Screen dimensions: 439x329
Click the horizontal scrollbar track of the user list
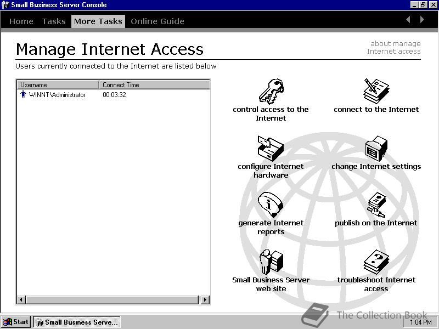(x=112, y=299)
